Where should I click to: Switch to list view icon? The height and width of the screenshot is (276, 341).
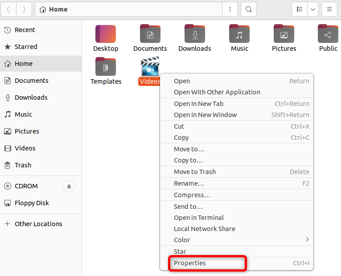(300, 9)
